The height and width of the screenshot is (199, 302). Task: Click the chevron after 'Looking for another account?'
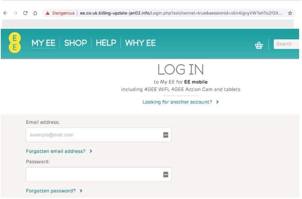pos(217,102)
